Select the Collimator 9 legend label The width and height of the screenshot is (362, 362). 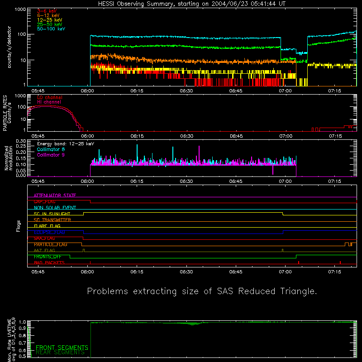(51, 155)
